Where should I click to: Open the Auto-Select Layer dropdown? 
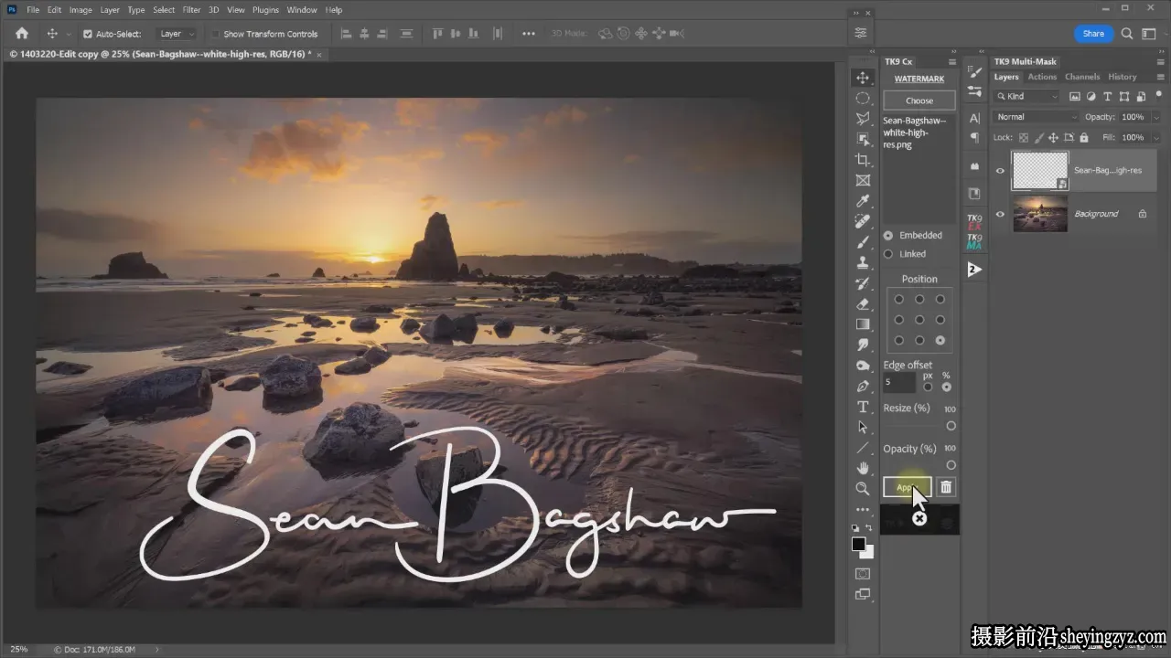[177, 34]
